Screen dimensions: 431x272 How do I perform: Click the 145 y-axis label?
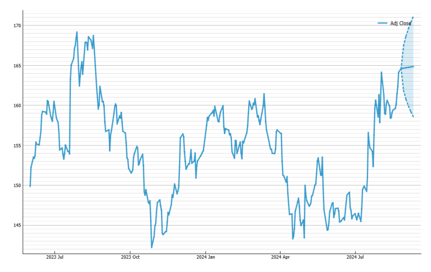(x=17, y=226)
